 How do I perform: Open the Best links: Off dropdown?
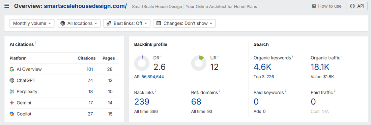pyautogui.click(x=127, y=23)
